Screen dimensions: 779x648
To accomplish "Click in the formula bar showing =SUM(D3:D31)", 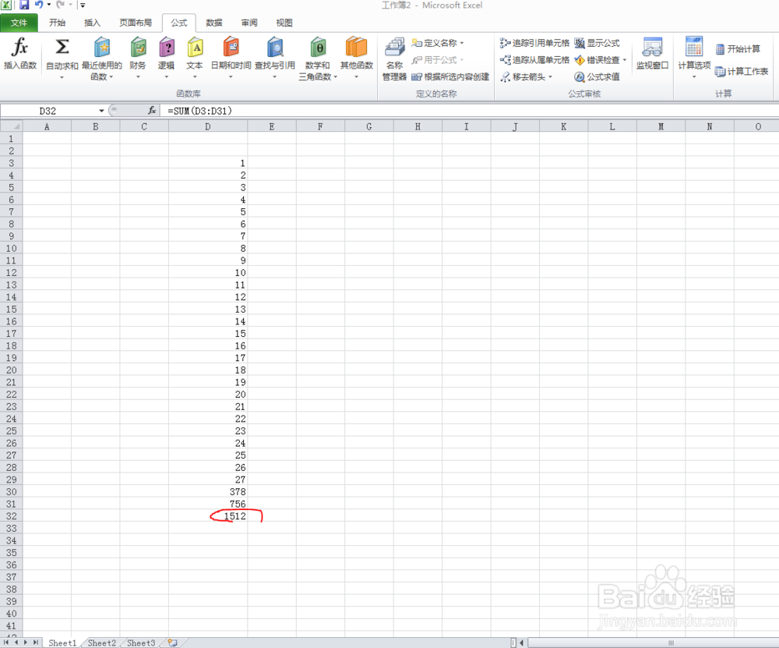I will point(469,111).
